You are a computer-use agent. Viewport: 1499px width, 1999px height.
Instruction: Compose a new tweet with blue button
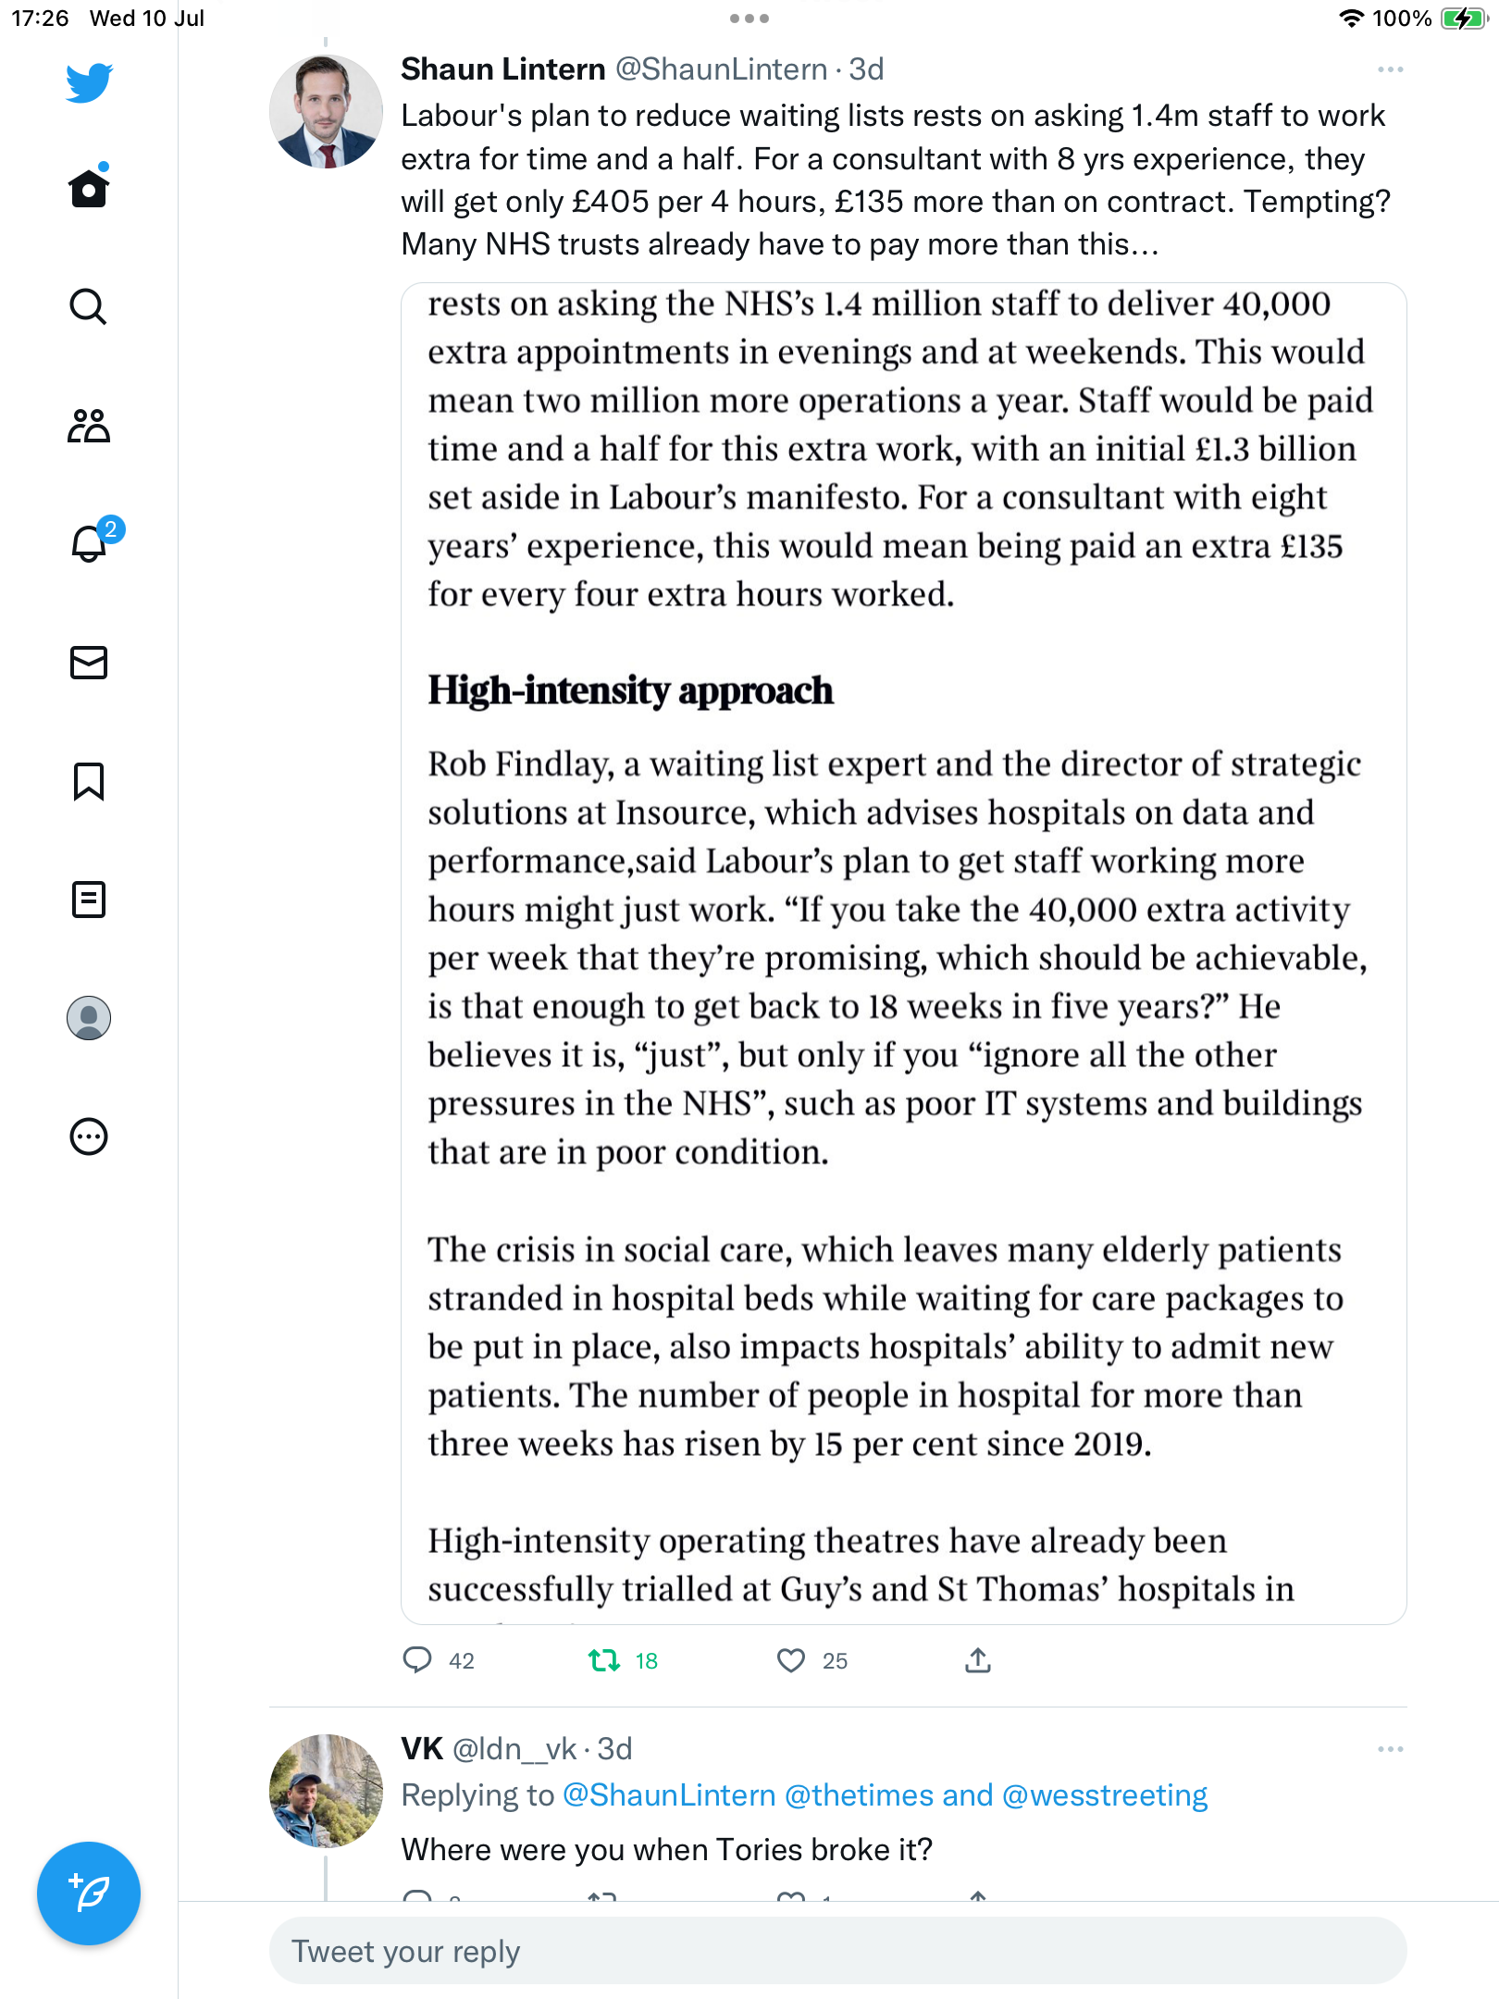tap(89, 1893)
